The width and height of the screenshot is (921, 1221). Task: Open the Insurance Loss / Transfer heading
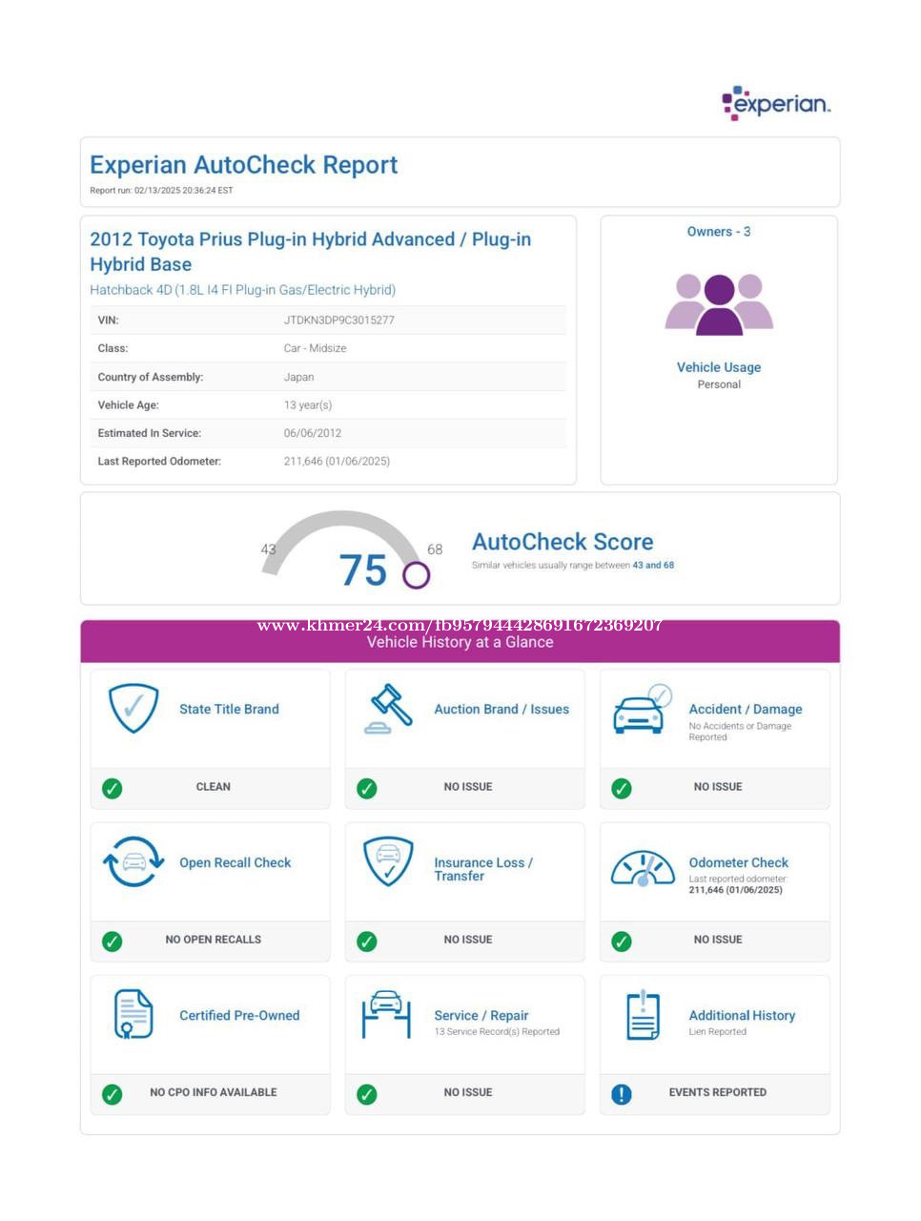(x=483, y=869)
